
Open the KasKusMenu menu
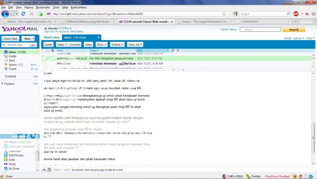pyautogui.click(x=79, y=7)
